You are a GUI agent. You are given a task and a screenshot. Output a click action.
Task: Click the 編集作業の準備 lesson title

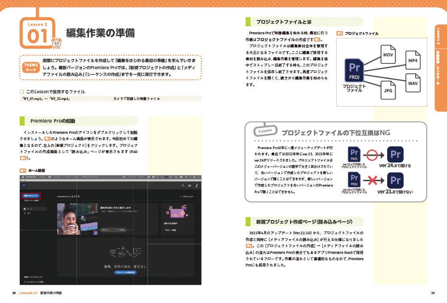coord(100,33)
